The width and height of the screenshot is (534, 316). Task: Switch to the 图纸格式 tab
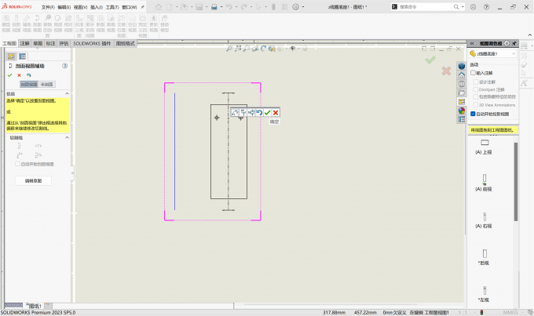point(126,43)
